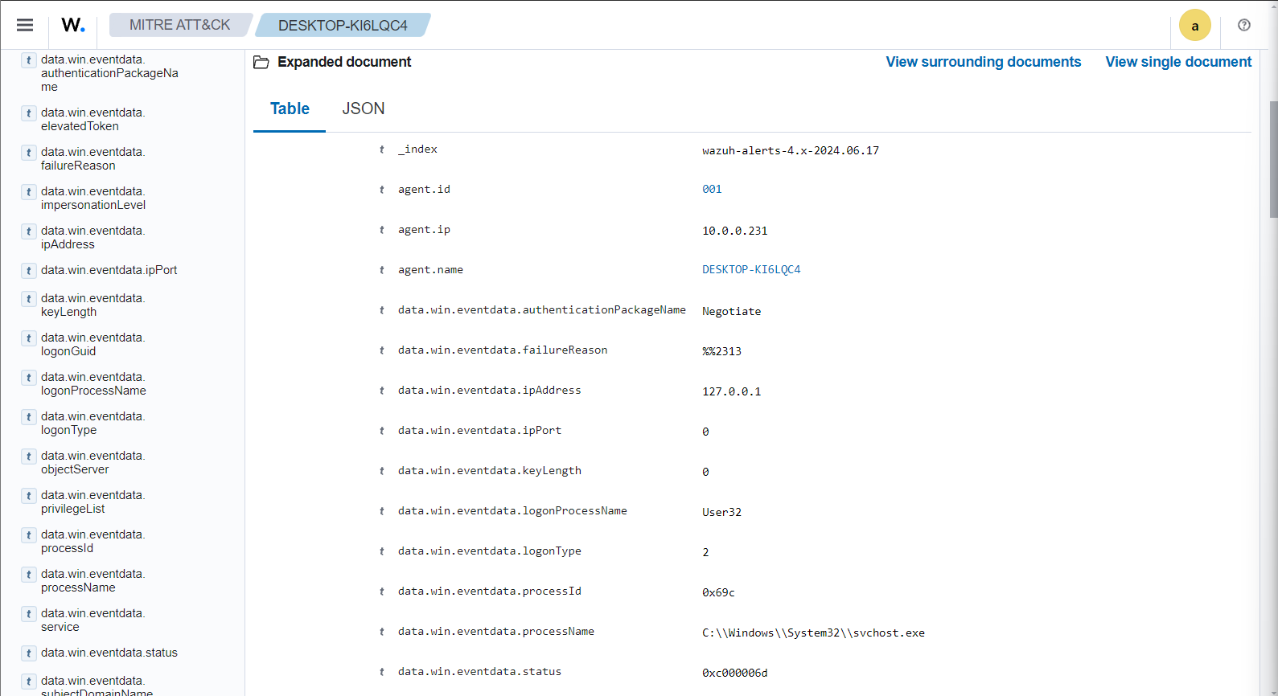The width and height of the screenshot is (1278, 696).
Task: Click type icon beside elevatedToken sidebar field
Action: tap(29, 113)
